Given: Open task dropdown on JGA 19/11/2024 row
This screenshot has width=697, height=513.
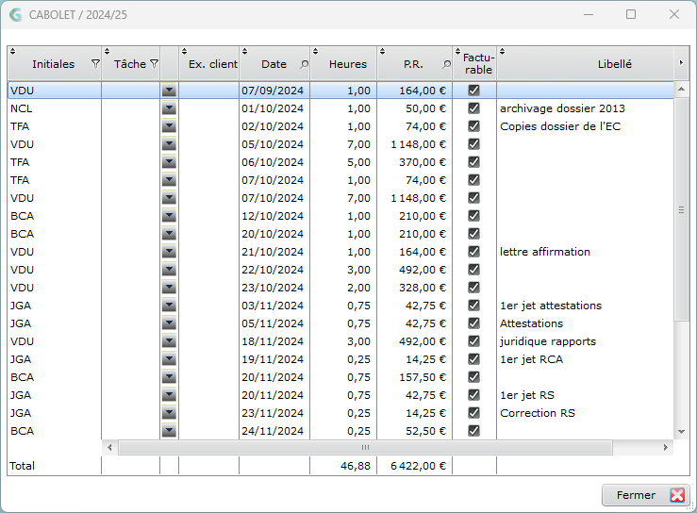Looking at the screenshot, I should pyautogui.click(x=169, y=359).
